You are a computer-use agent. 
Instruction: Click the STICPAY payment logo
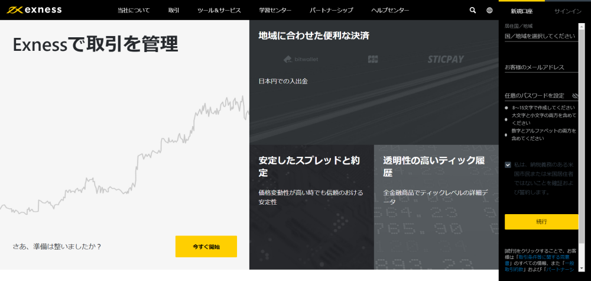click(446, 59)
